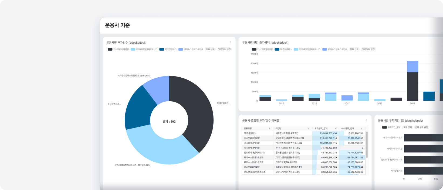This screenshot has width=443, height=190.
Task: Click 모두 선택 in pie chart legend
Action: pos(210,49)
